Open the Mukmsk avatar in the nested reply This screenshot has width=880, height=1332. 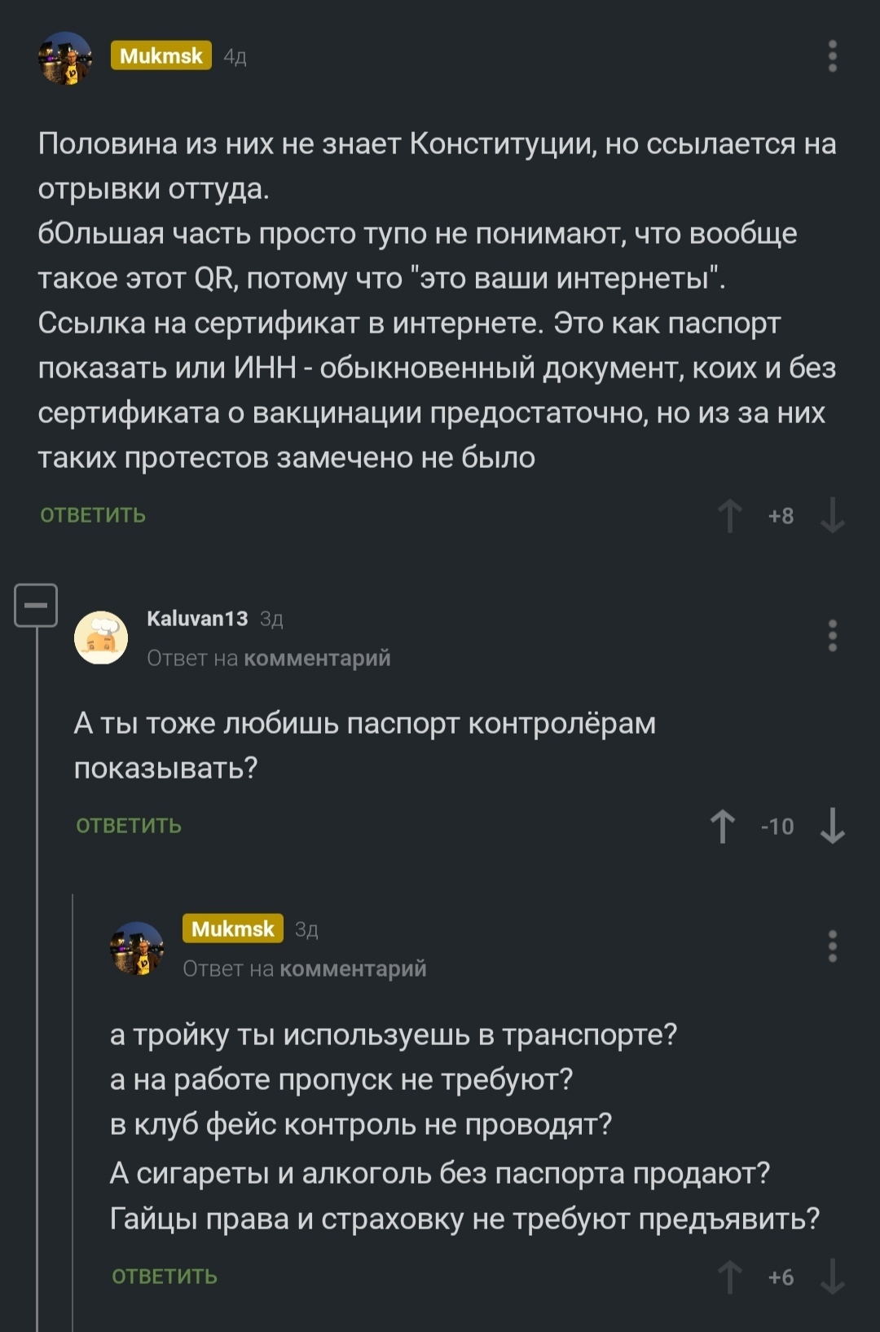click(x=137, y=948)
